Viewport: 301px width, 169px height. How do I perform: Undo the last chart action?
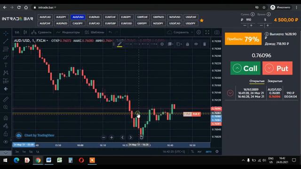point(110,32)
